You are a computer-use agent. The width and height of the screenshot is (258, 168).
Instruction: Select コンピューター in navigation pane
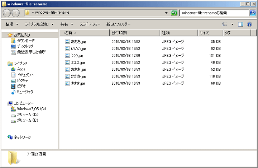pyautogui.click(x=24, y=103)
